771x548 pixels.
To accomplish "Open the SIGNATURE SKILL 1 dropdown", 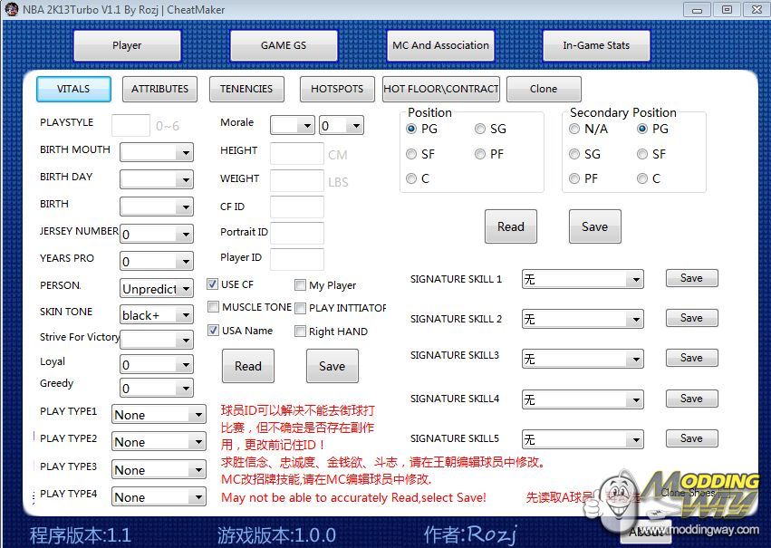I will 634,280.
